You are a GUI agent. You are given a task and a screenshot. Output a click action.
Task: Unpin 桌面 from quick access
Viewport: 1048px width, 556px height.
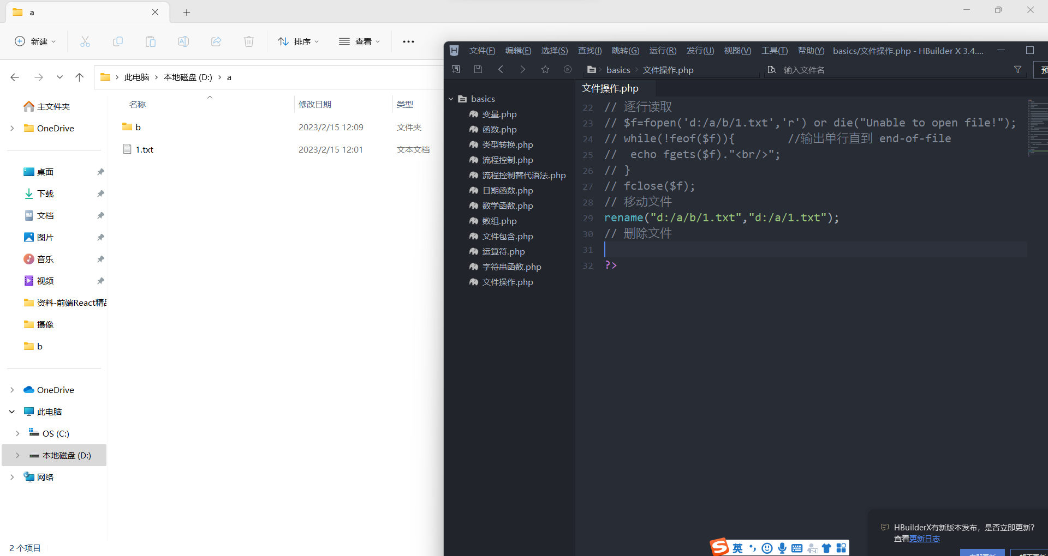[x=100, y=172]
